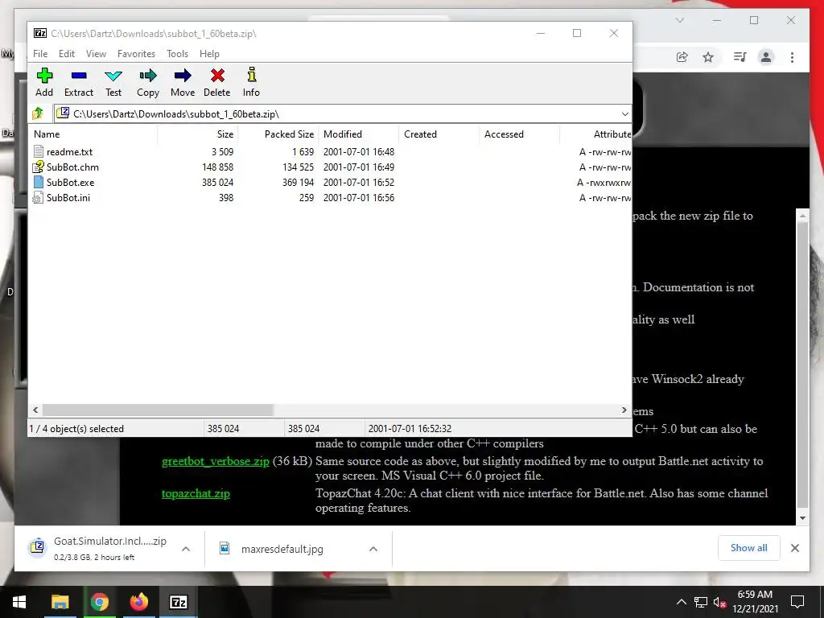Click SubBot.chm packed size 134 525
Viewport: 824px width, 618px height.
298,167
